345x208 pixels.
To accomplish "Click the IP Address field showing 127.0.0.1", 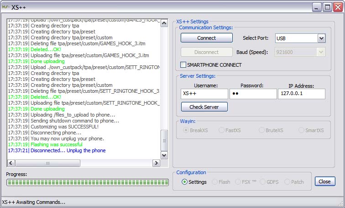I will point(302,94).
